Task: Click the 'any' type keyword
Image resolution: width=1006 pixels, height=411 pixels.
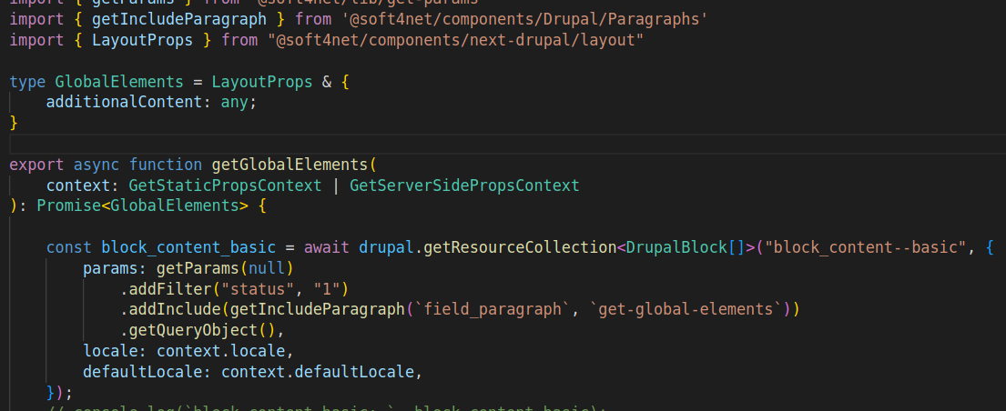Action: [234, 102]
